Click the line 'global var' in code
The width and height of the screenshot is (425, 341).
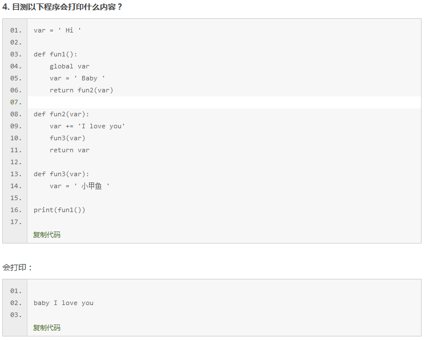pyautogui.click(x=70, y=66)
